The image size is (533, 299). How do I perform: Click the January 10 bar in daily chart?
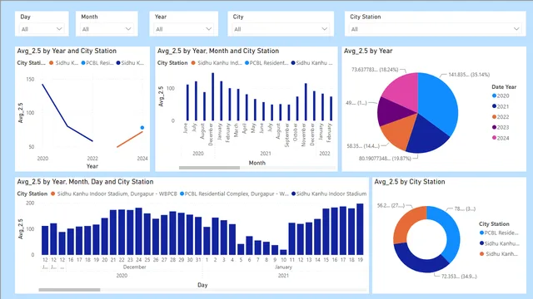point(283,252)
